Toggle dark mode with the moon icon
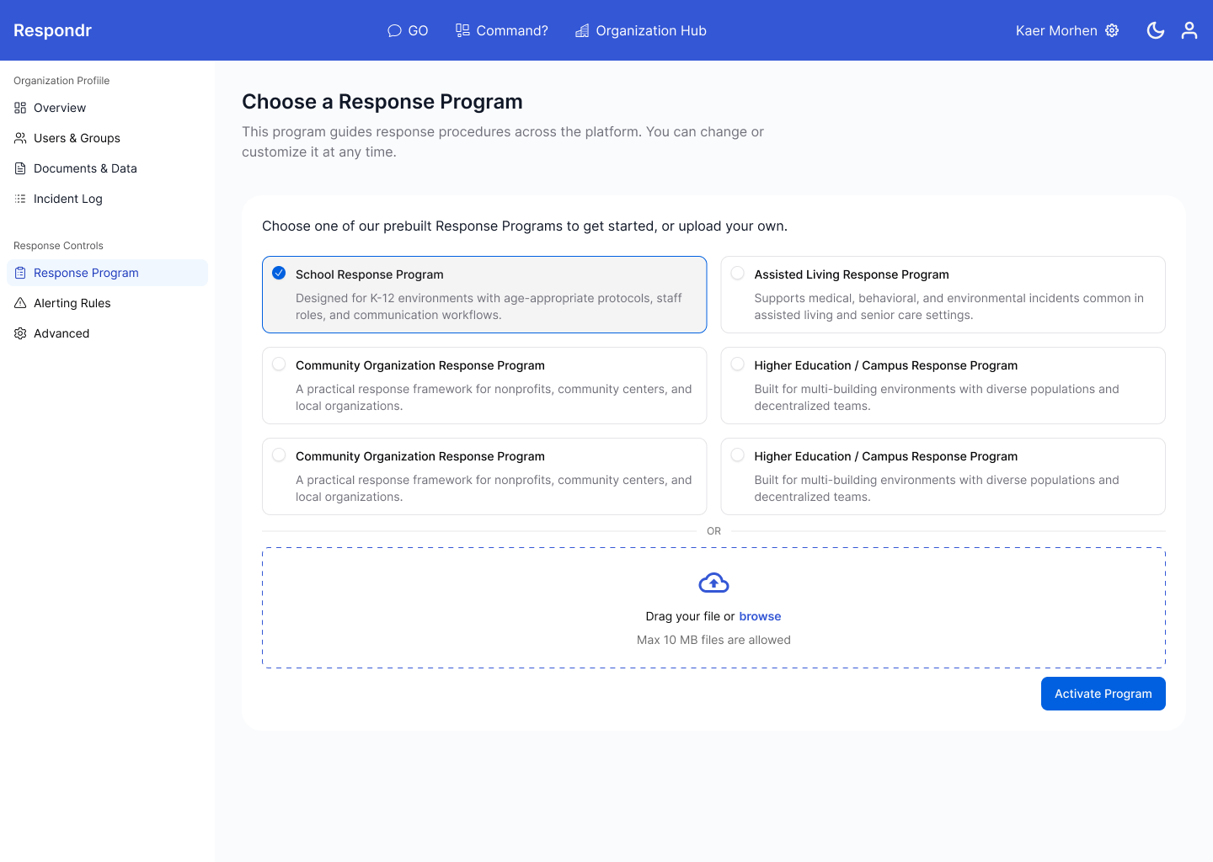Image resolution: width=1213 pixels, height=862 pixels. (x=1156, y=30)
